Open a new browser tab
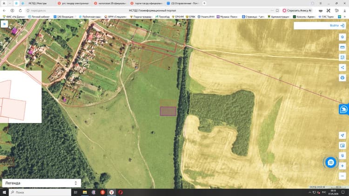Viewport: 349px width, 196px height. tap(204, 3)
